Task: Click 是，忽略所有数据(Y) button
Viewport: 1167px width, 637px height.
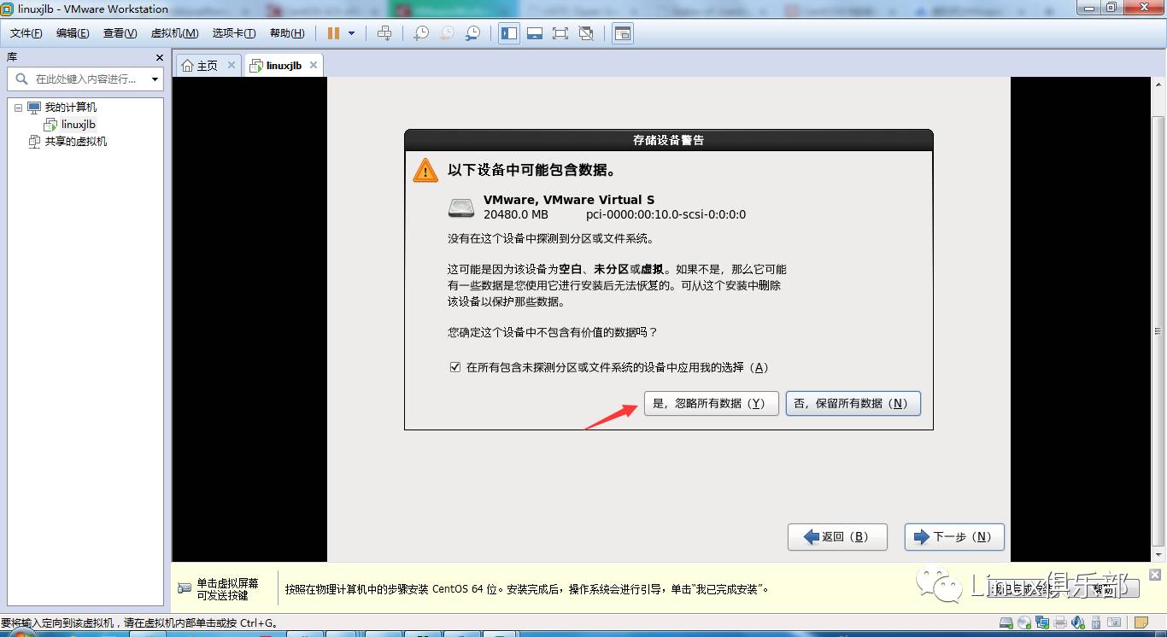Action: pos(712,403)
